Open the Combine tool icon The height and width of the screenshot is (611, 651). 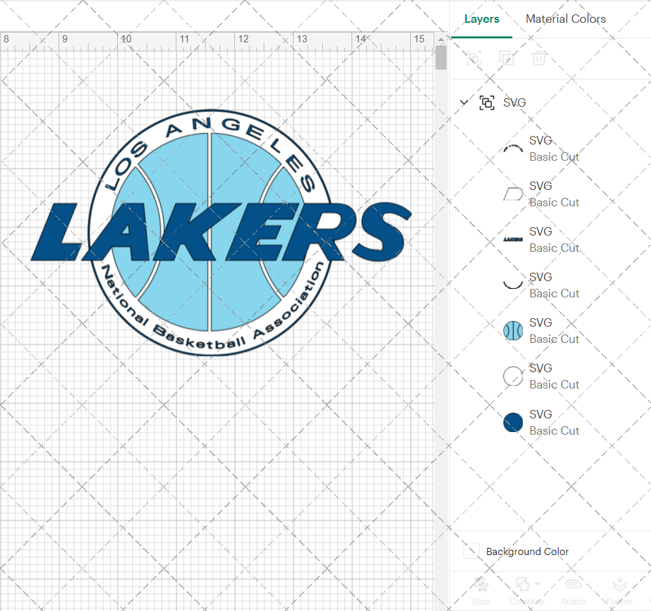tap(523, 584)
